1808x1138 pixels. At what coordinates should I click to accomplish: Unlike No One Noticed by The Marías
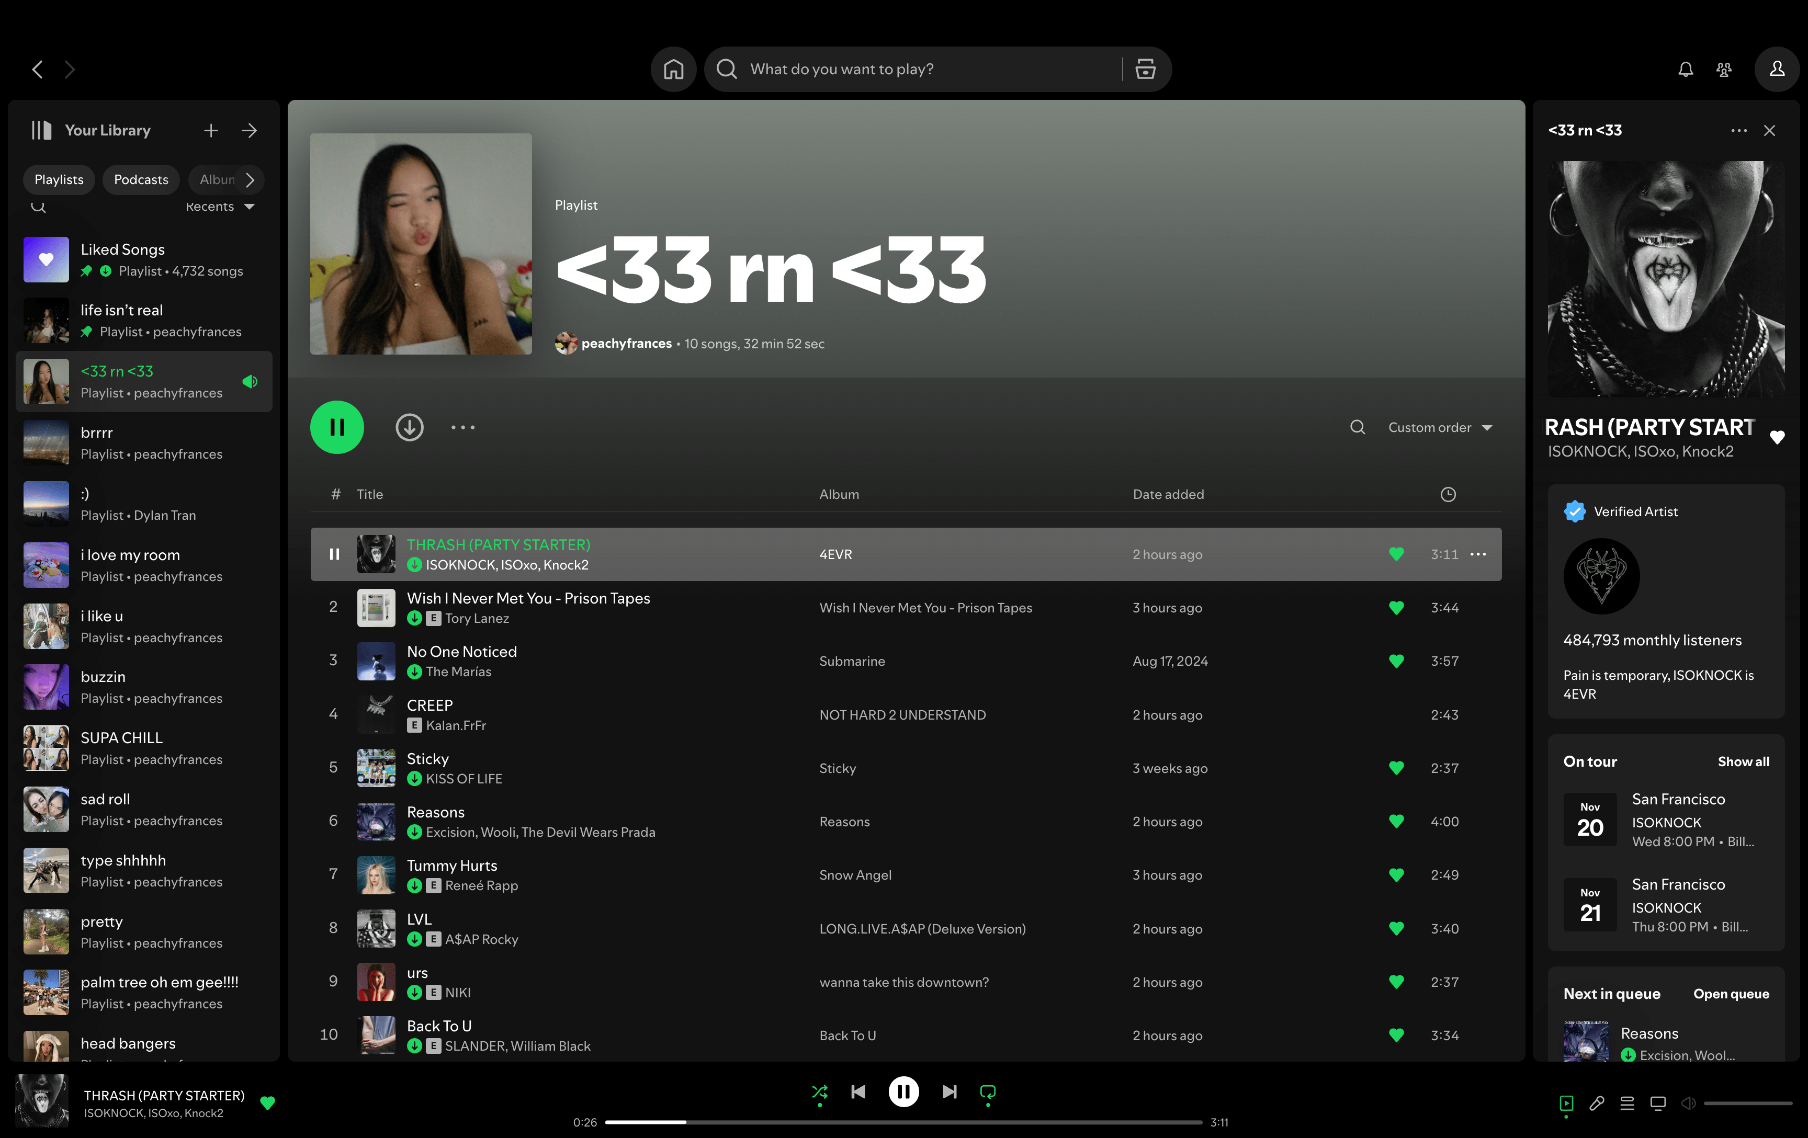(1396, 661)
